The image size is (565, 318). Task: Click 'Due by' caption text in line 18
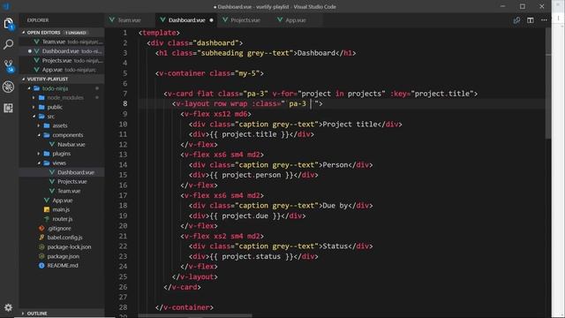pos(335,206)
